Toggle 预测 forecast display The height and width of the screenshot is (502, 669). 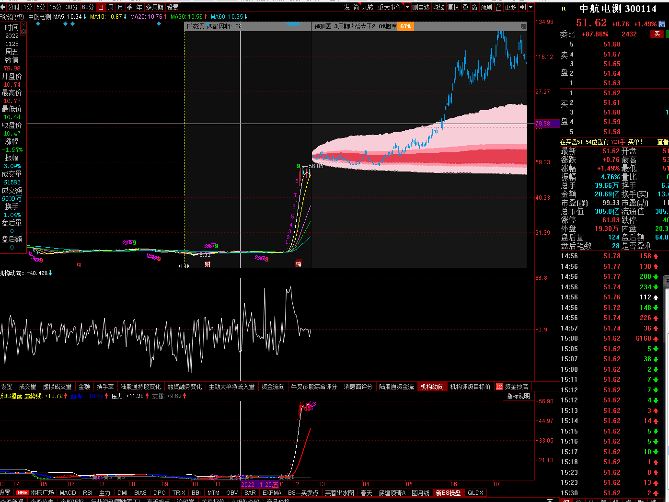click(486, 7)
